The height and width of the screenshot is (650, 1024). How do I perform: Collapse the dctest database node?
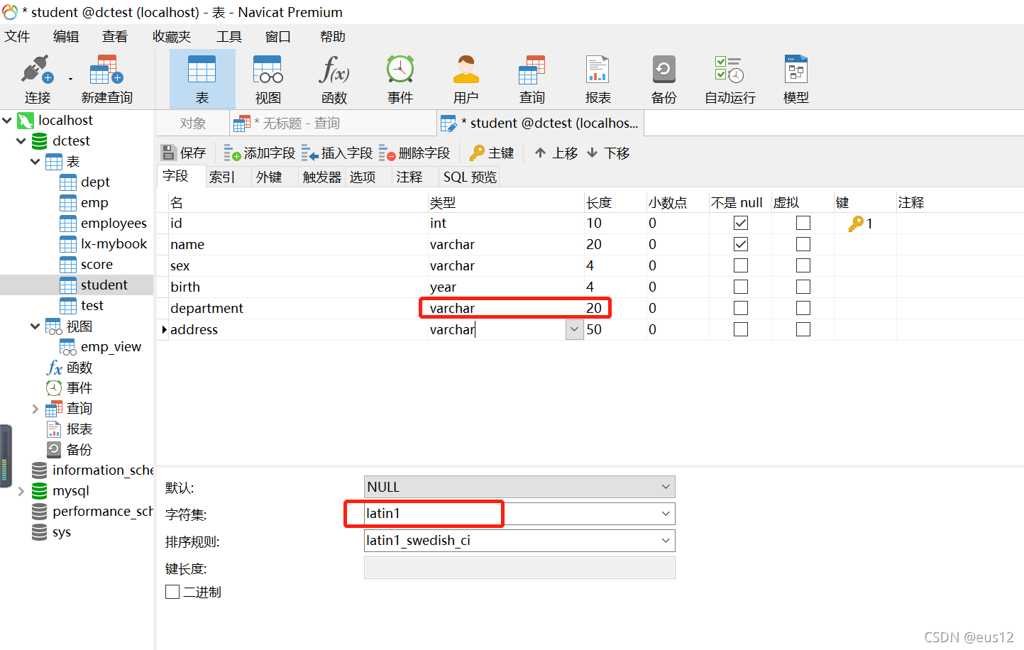[21, 141]
